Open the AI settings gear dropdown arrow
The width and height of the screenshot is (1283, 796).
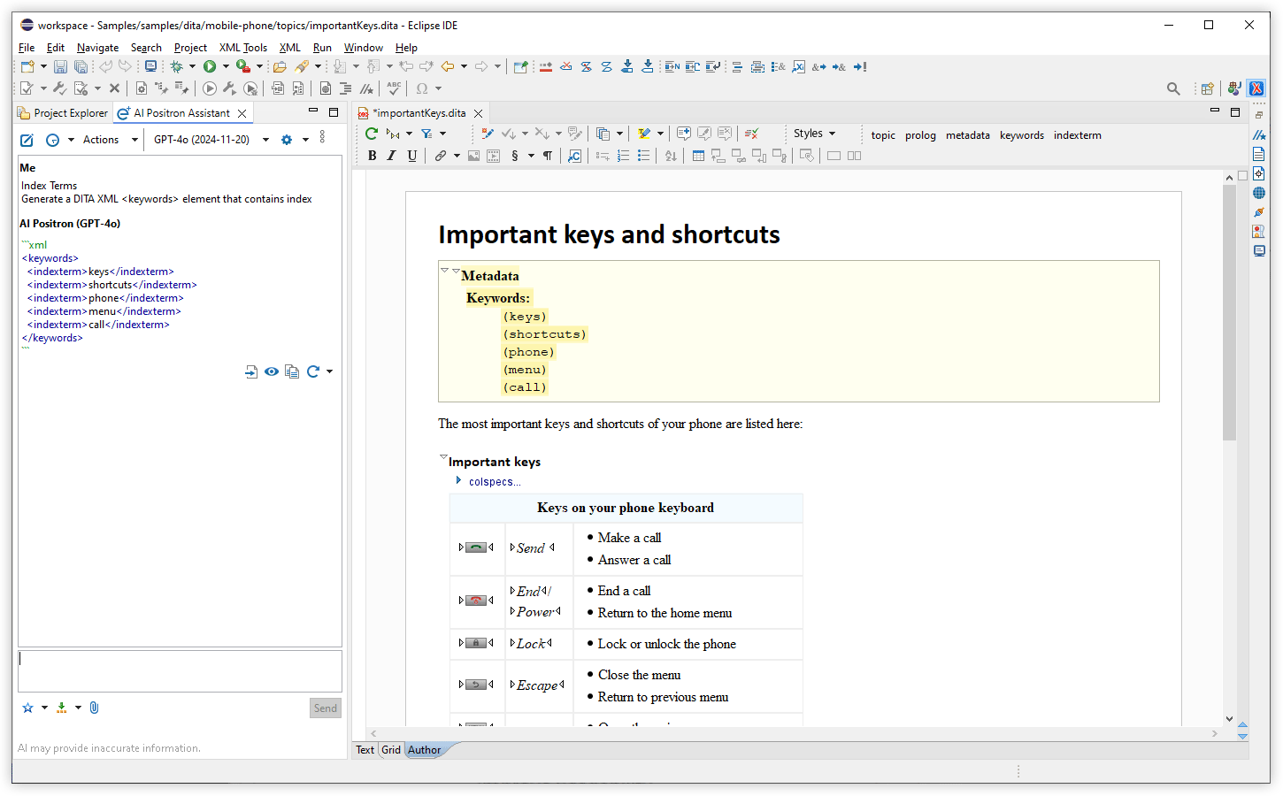click(305, 140)
